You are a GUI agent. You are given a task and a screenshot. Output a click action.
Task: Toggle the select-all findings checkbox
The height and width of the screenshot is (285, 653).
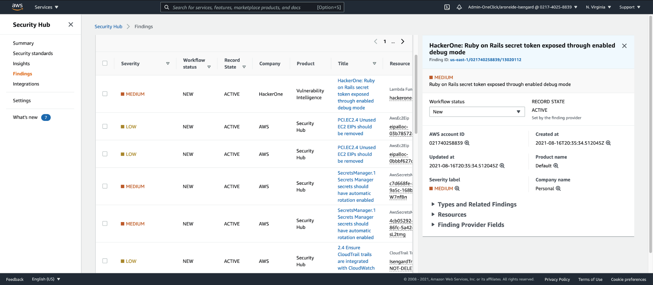pos(105,63)
